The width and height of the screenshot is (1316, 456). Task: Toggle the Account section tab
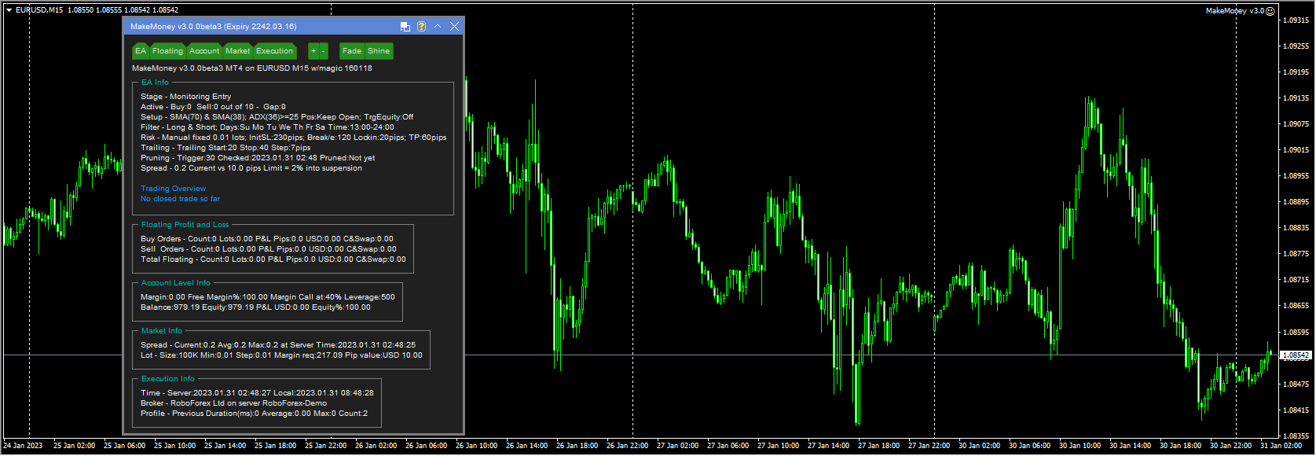(x=204, y=51)
